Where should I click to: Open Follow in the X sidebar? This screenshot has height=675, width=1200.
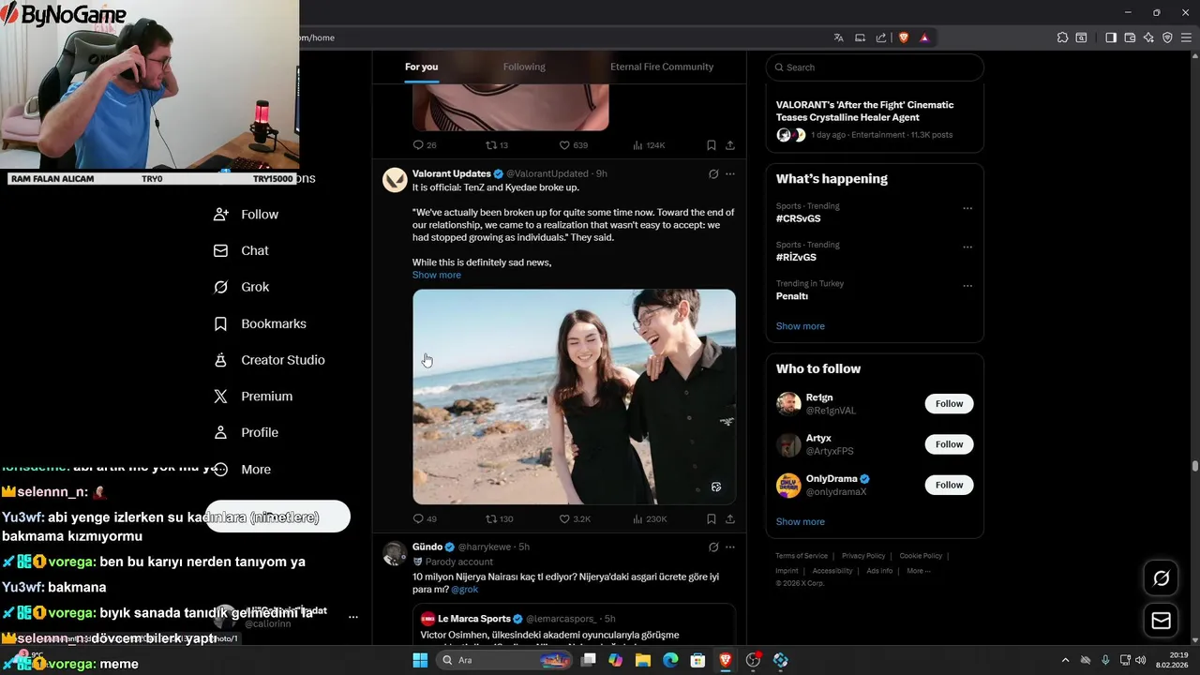coord(246,215)
